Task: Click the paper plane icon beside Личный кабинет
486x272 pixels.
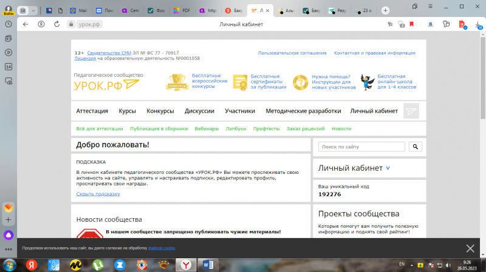Action: point(411,111)
